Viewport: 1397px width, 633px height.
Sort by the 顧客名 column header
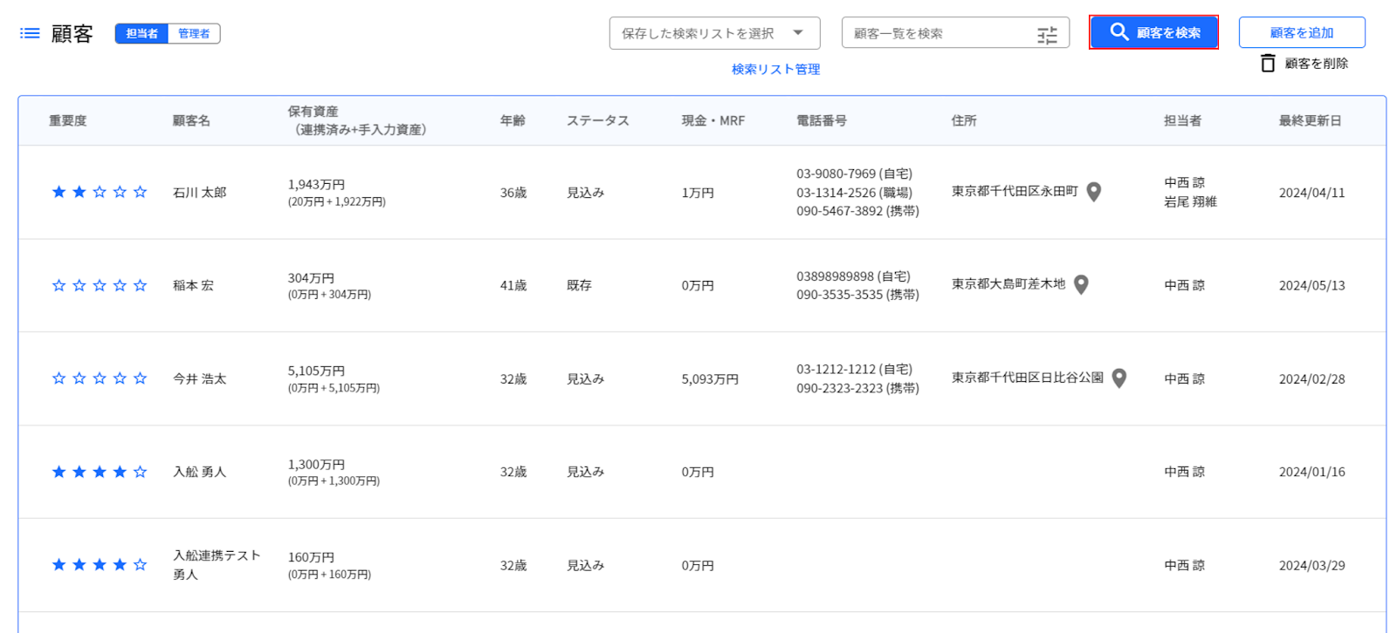point(191,120)
